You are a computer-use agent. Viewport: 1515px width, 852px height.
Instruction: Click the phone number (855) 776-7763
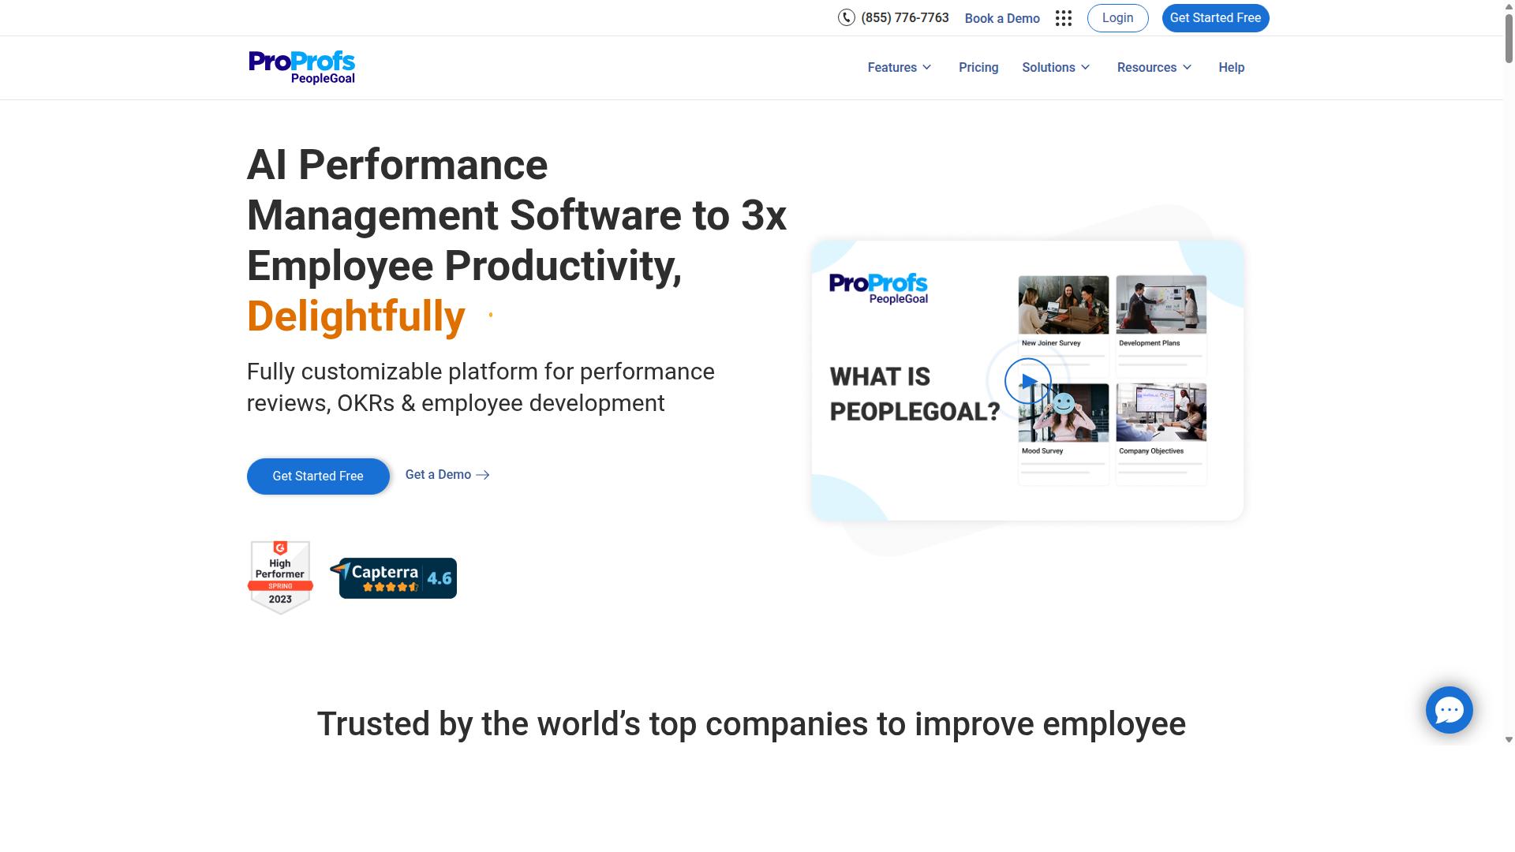(905, 17)
